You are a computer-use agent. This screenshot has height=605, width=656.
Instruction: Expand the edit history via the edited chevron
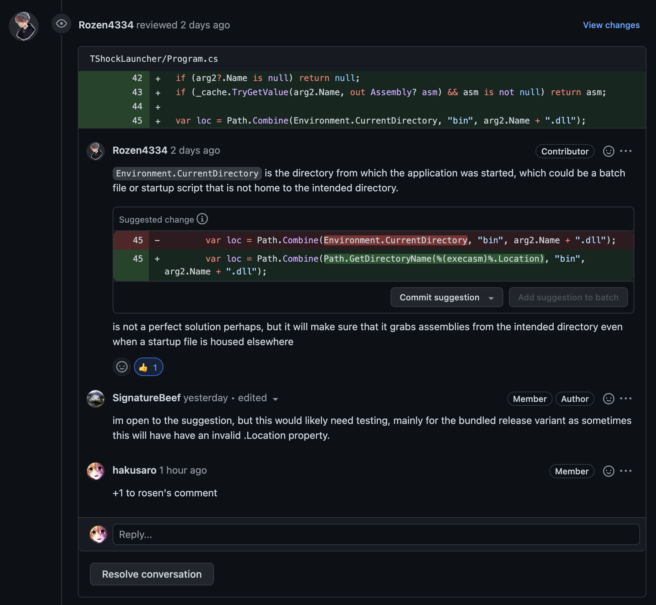(x=276, y=399)
